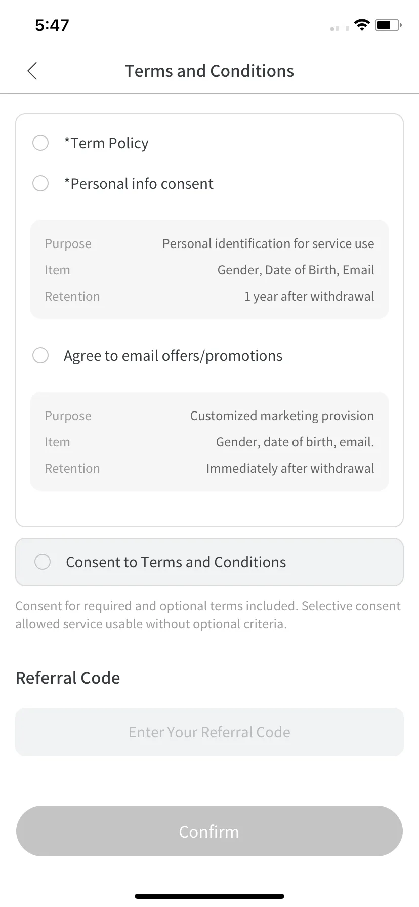Tap the home indicator bar at bottom
This screenshot has height=907, width=419.
tap(209, 896)
